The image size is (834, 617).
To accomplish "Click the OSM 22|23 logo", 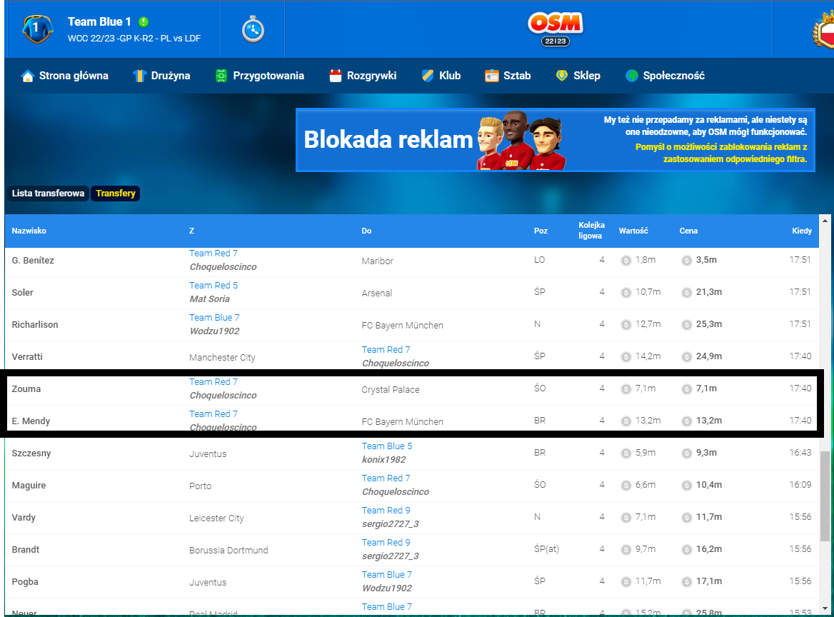I will (x=556, y=29).
